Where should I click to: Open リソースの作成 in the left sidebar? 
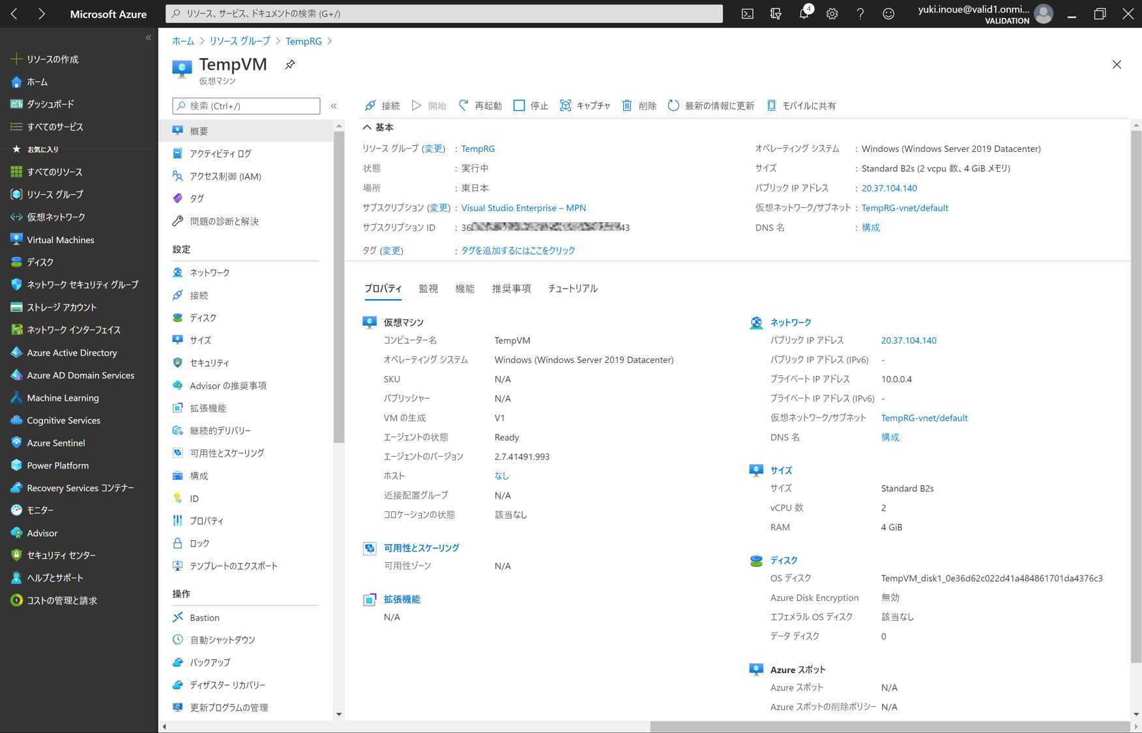(x=44, y=59)
